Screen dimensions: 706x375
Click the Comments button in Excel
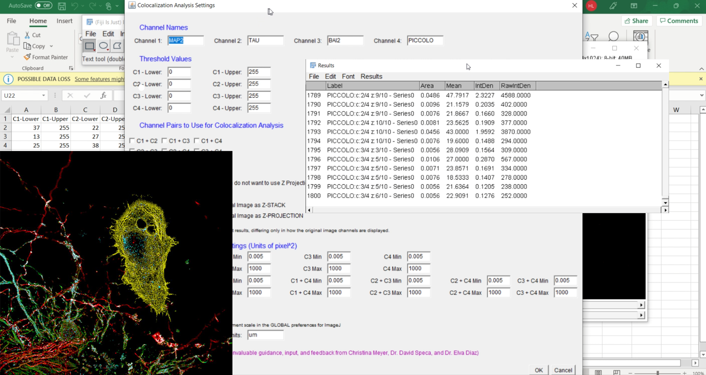click(x=679, y=21)
